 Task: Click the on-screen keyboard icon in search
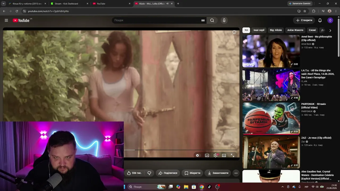203,20
